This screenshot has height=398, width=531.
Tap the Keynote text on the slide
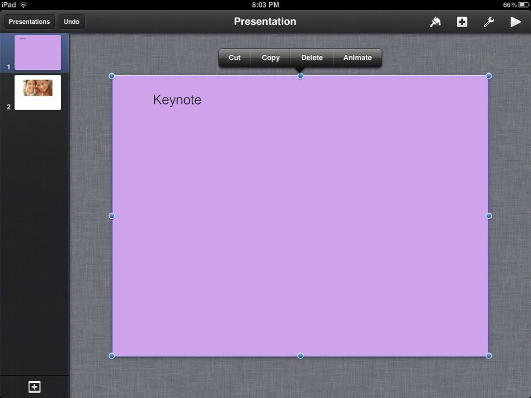177,100
